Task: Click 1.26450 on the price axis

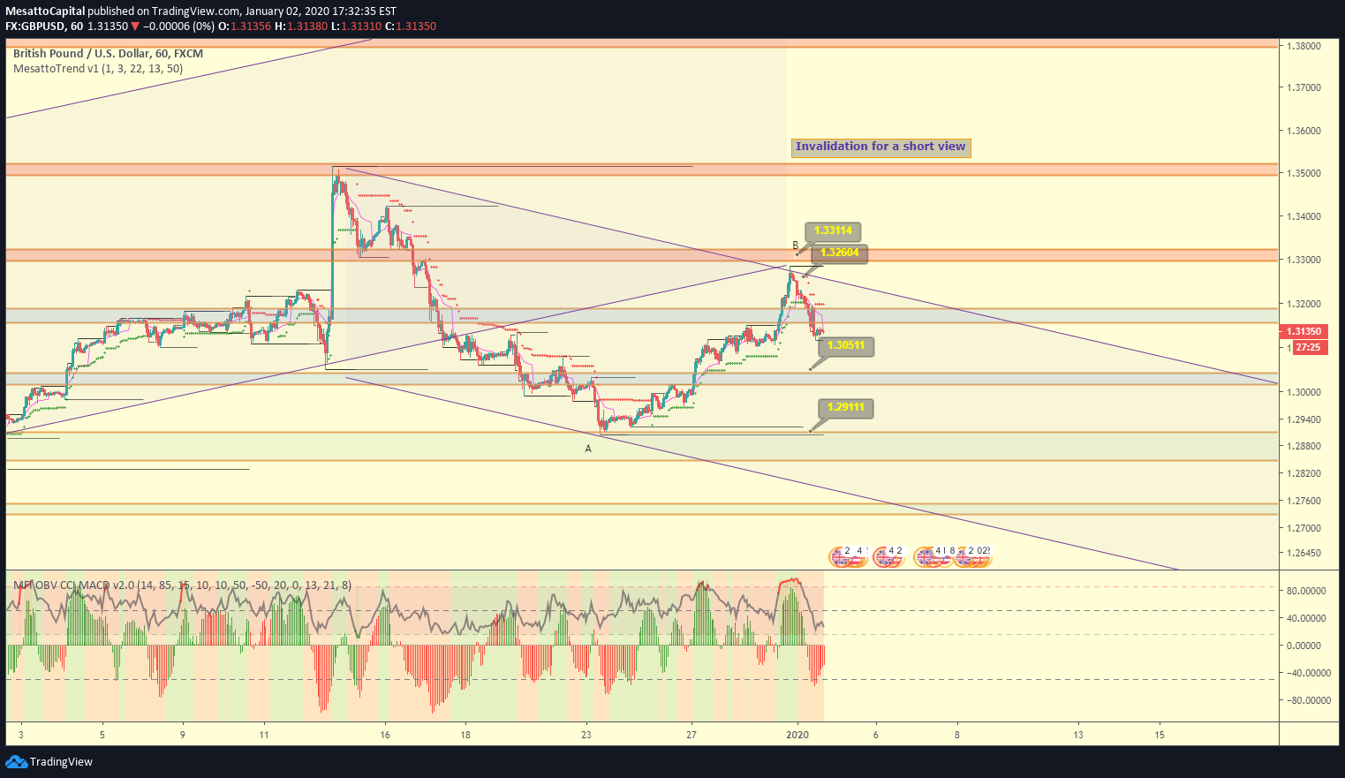Action: 1303,554
